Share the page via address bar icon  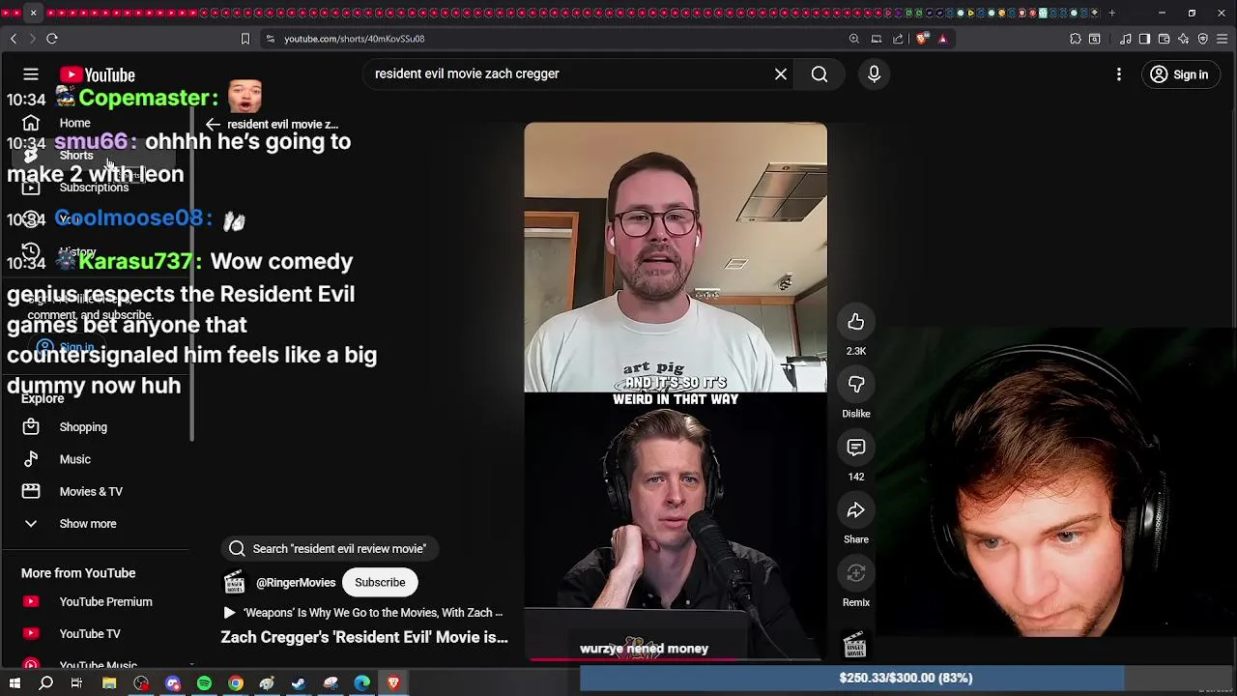(x=899, y=39)
